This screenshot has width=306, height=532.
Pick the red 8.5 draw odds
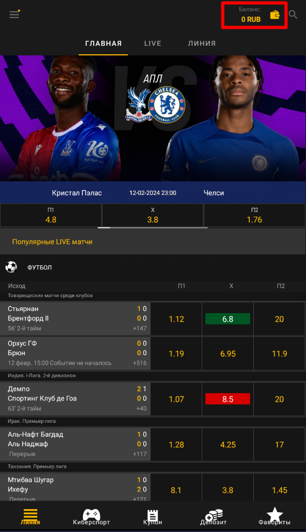coord(228,399)
